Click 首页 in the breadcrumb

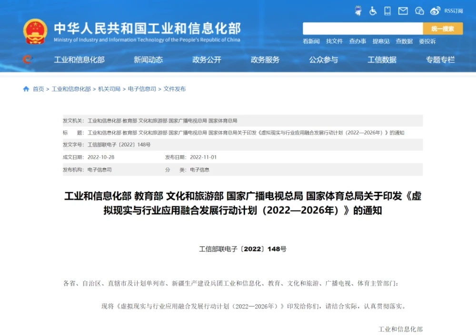pos(38,89)
